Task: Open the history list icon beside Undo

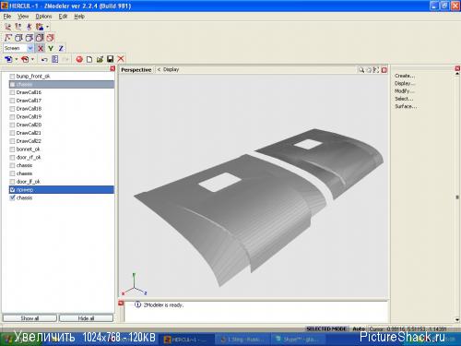Action: point(55,59)
